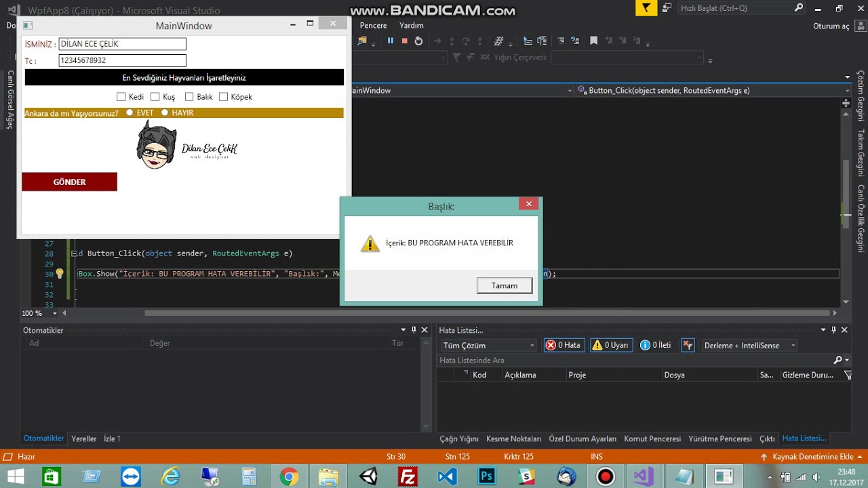Viewport: 868px width, 488px height.
Task: Toggle bookmark on the current line
Action: coord(594,41)
